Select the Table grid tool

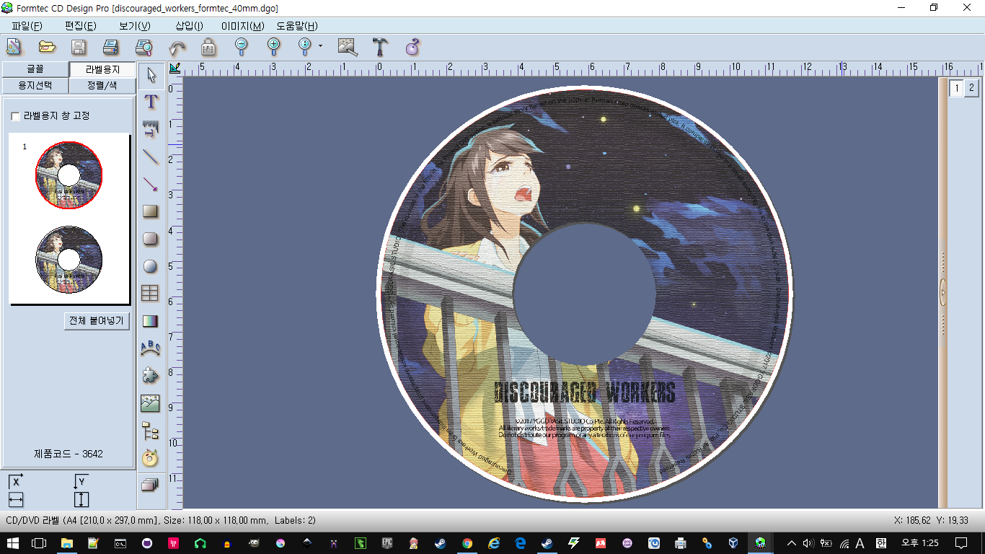(151, 293)
